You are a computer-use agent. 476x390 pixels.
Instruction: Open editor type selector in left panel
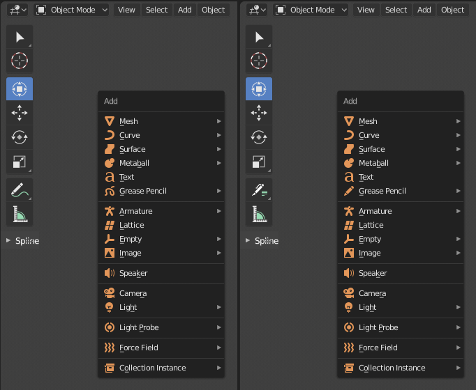[x=17, y=10]
